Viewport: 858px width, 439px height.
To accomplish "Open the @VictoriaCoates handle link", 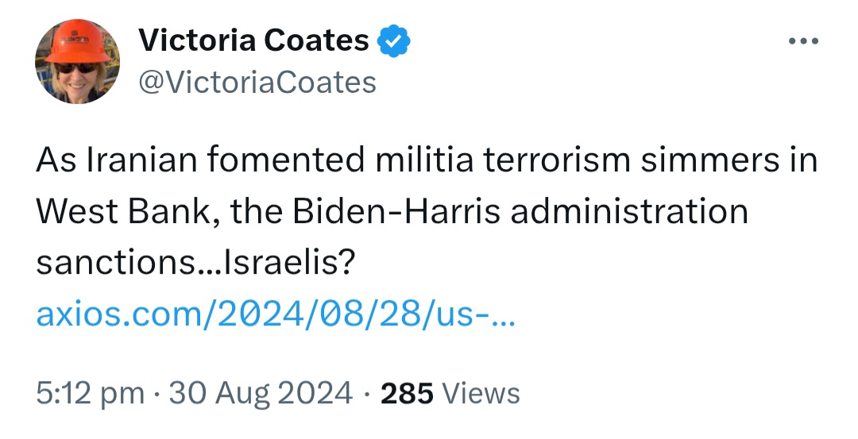I will 257,81.
